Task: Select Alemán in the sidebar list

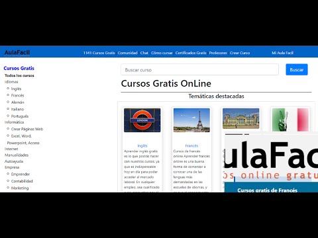Action: [x=18, y=102]
